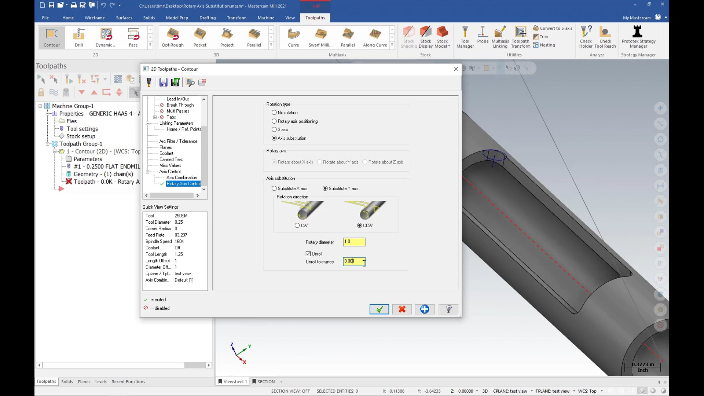Screen dimensions: 704x396
Task: Toggle the Unroll checkbox on
Action: (x=308, y=253)
